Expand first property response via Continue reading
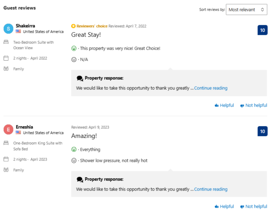274x213 pixels. coord(211,88)
